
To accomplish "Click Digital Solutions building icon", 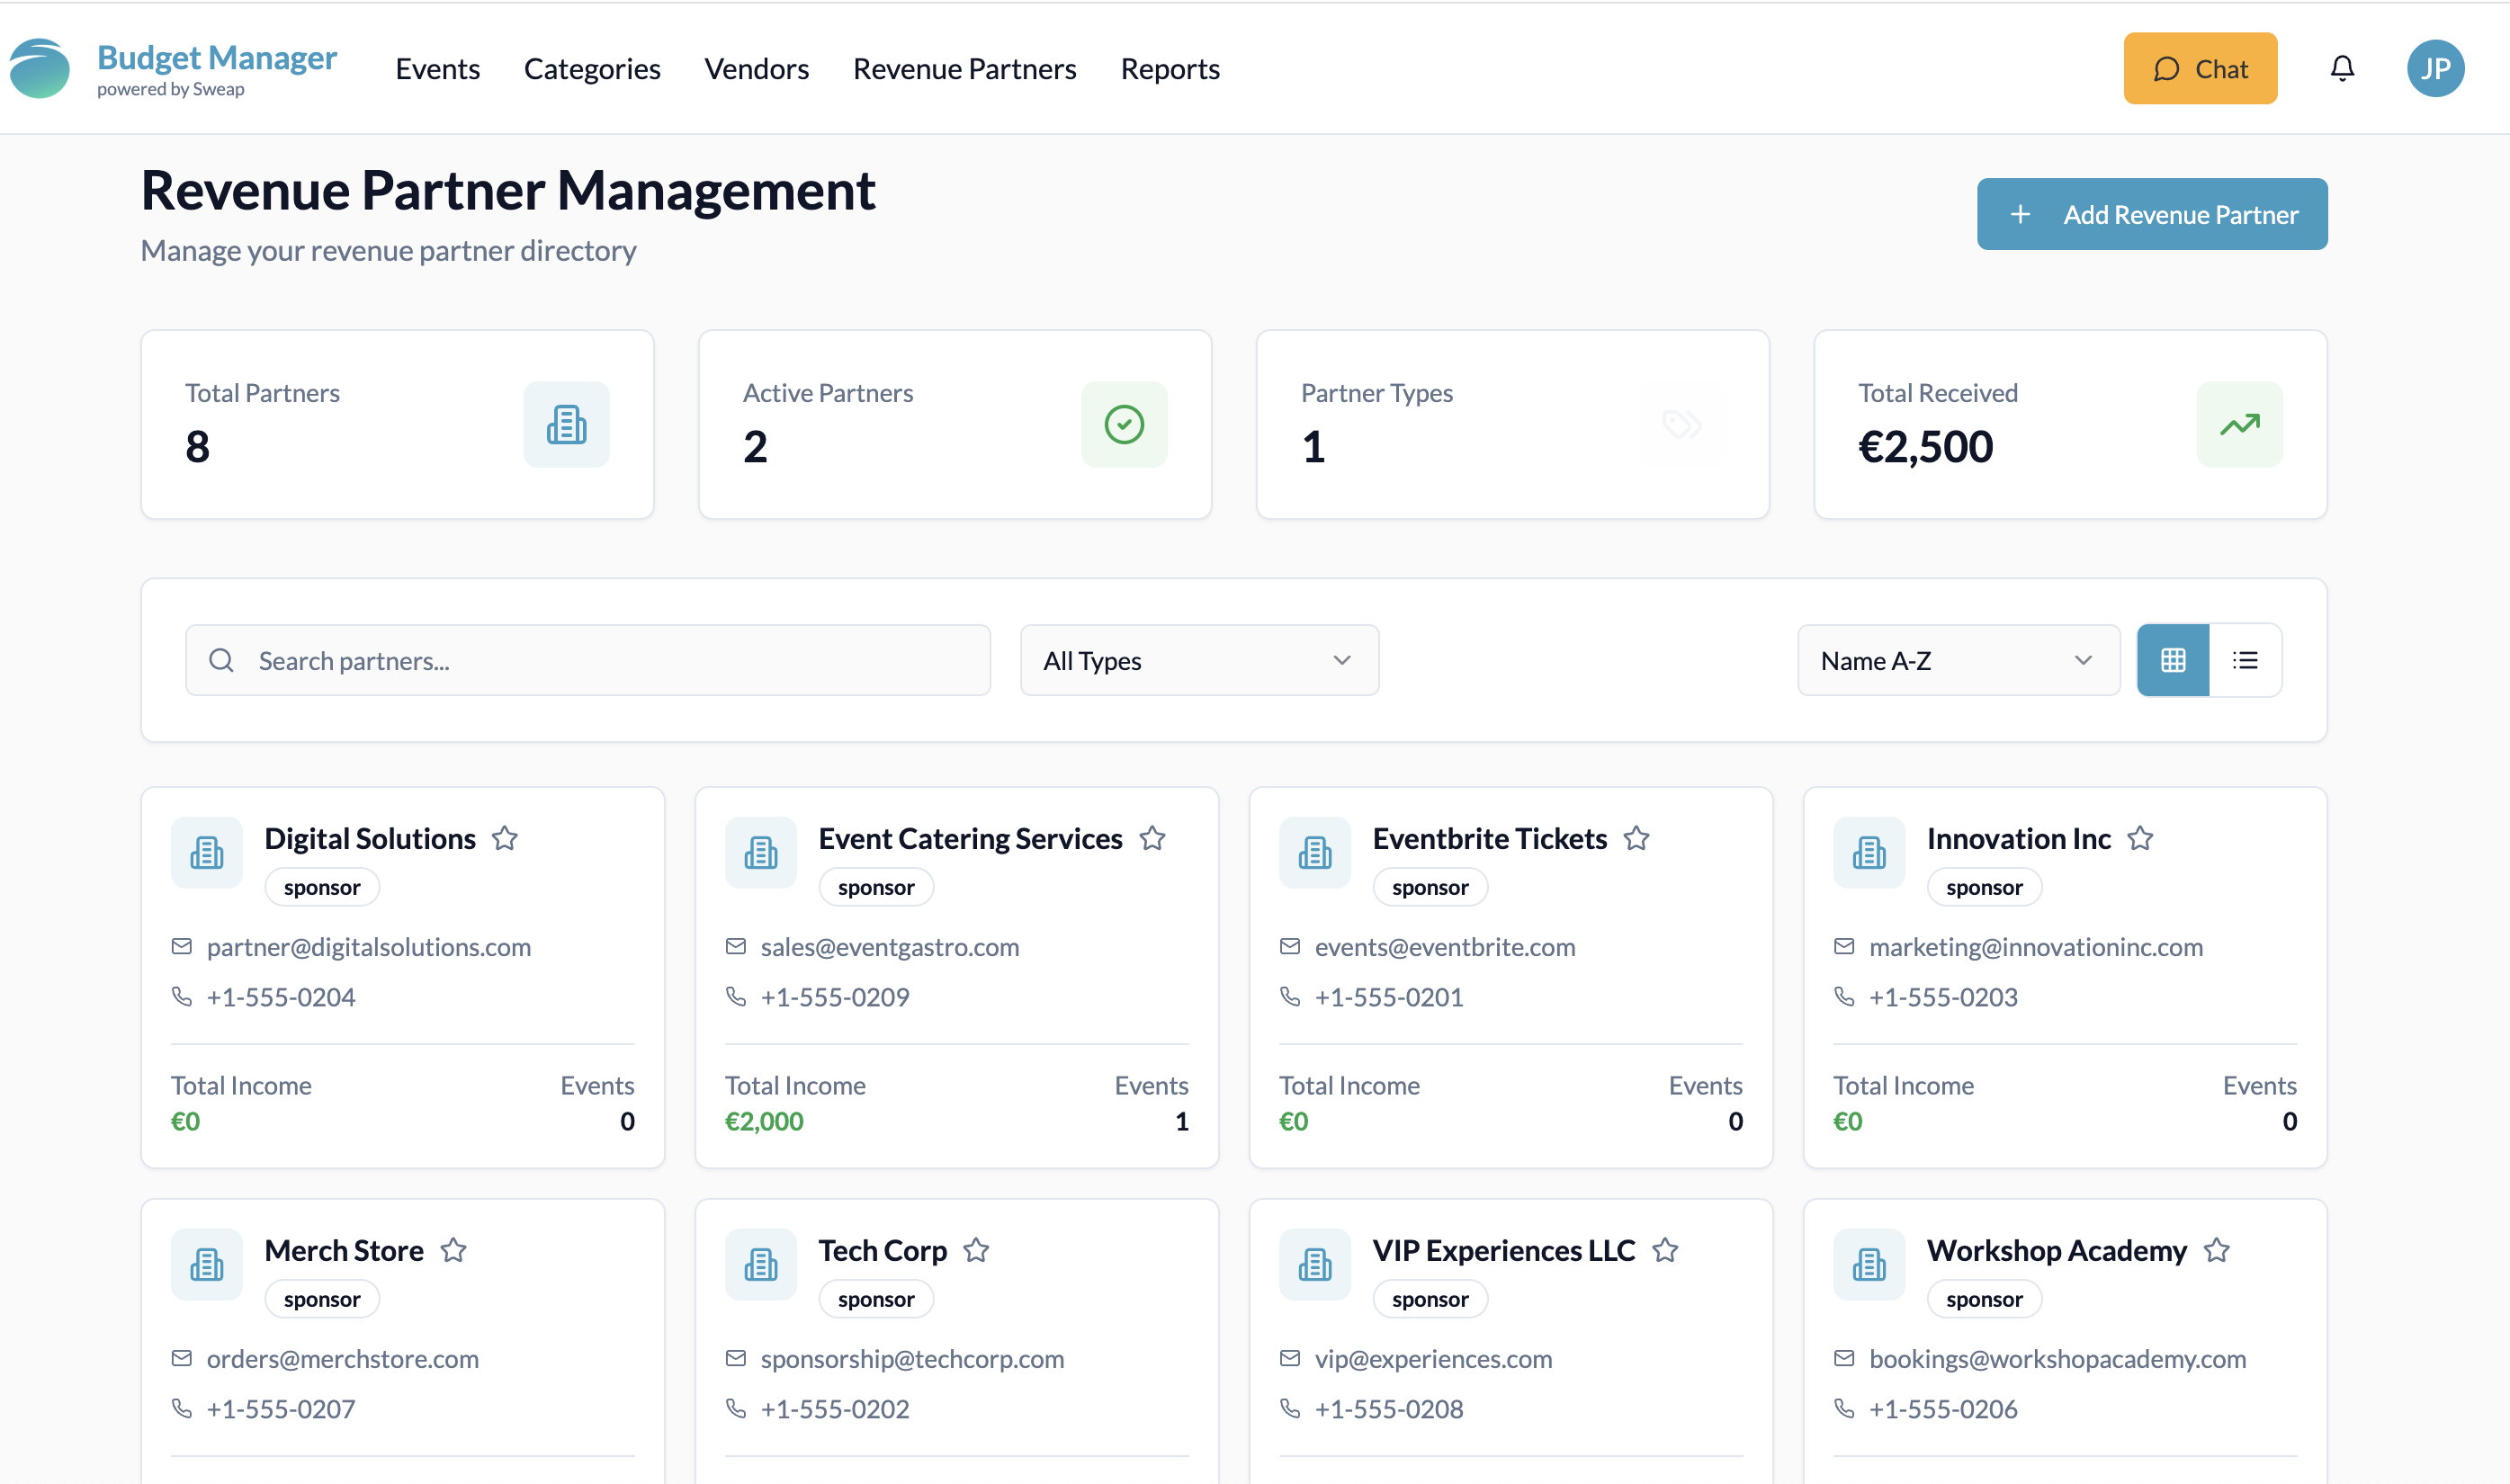I will pos(207,853).
